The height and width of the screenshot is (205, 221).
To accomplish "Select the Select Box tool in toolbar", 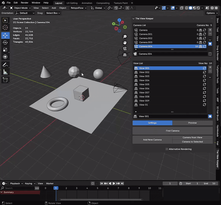I will click(5, 20).
